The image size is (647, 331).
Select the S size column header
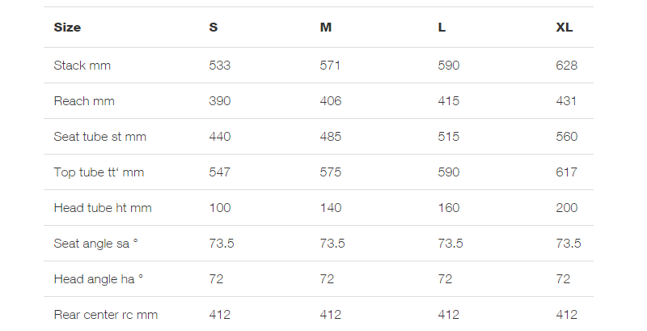click(213, 28)
